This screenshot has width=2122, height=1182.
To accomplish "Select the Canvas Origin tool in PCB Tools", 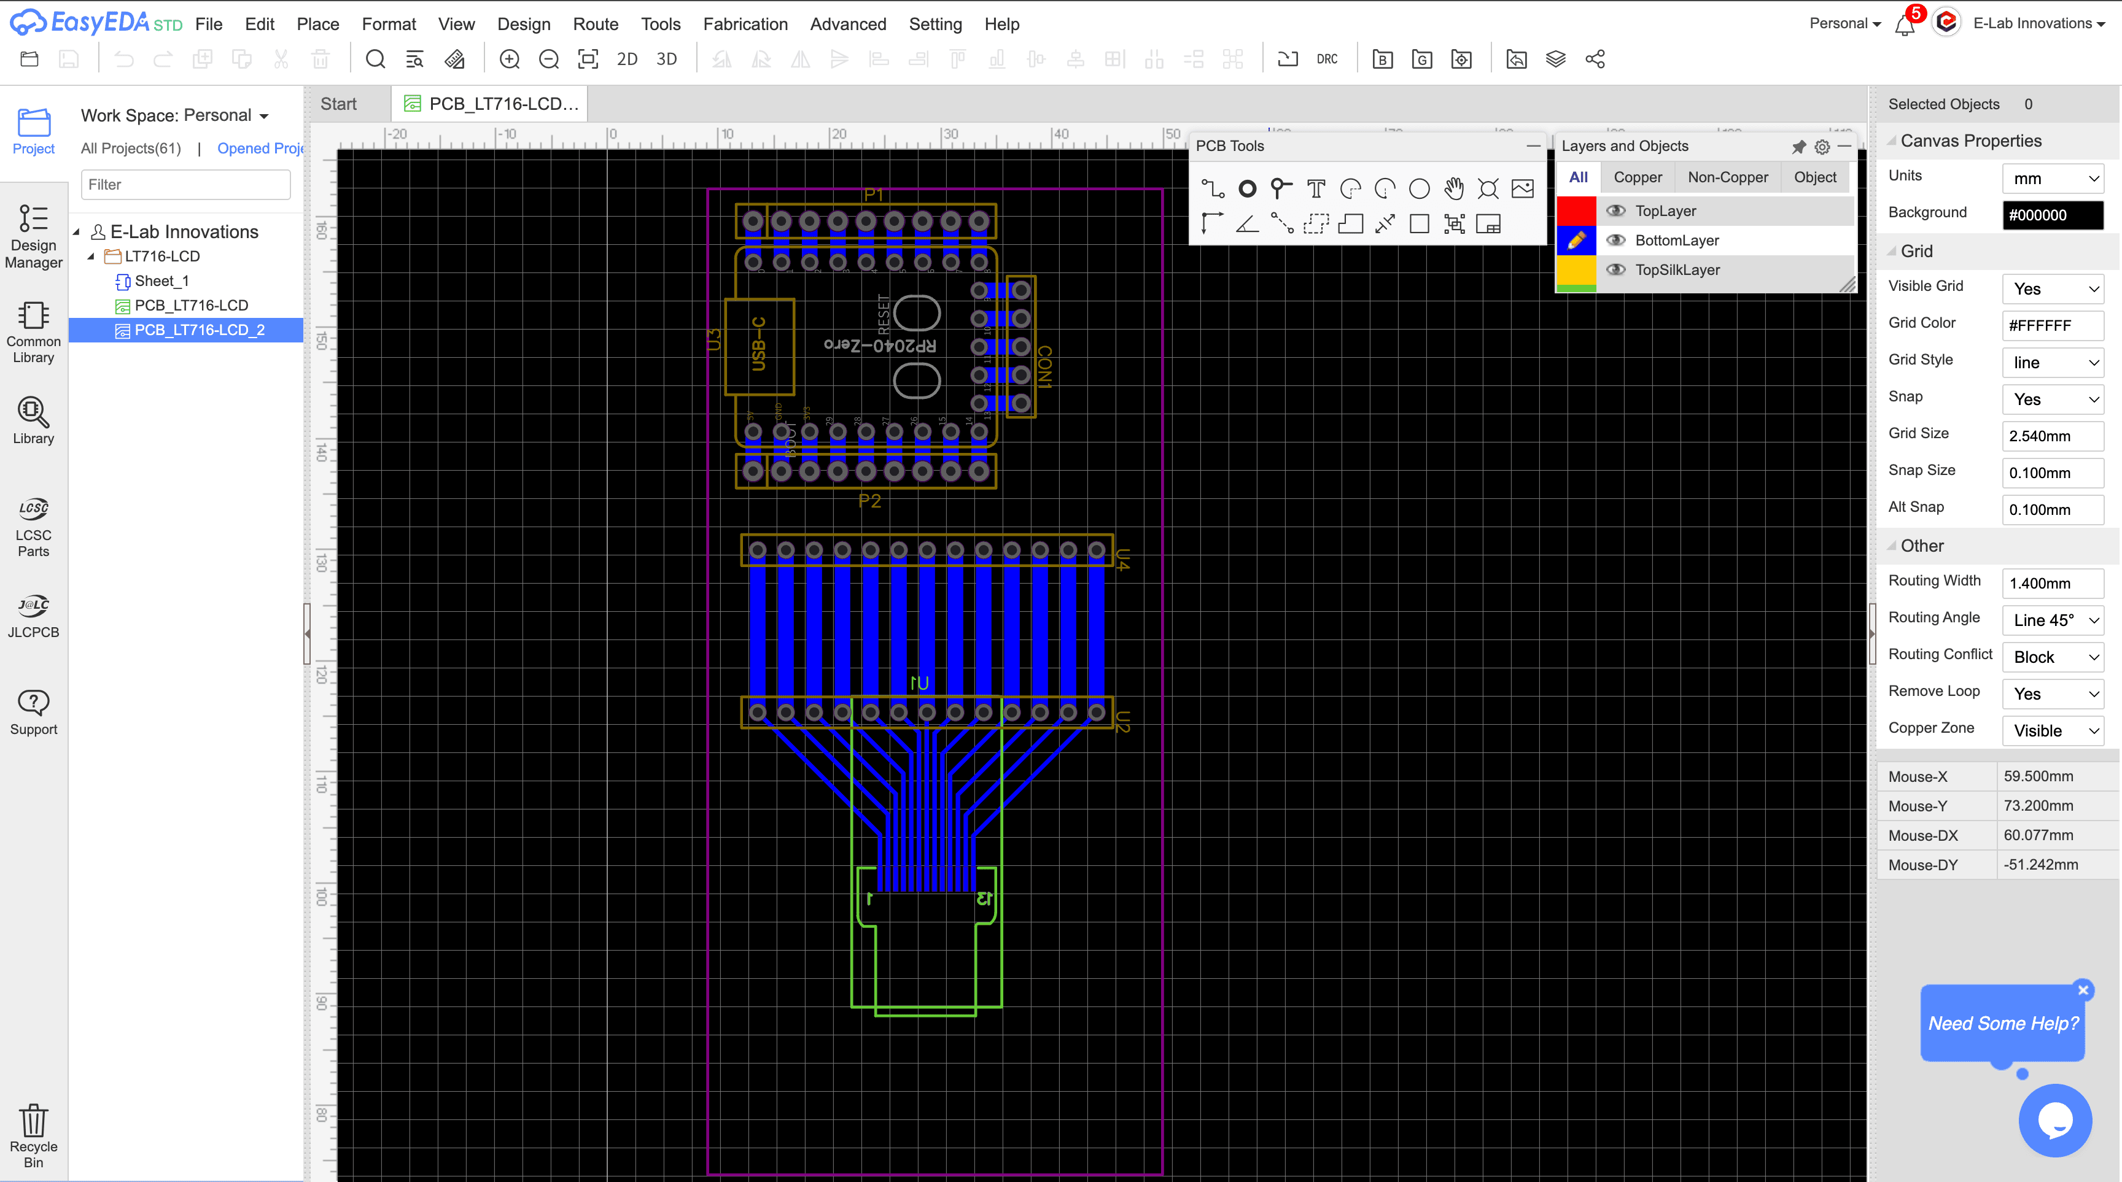I will [x=1213, y=223].
